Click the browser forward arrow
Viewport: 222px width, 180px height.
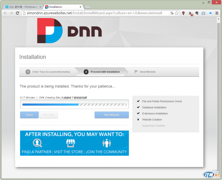click(11, 13)
